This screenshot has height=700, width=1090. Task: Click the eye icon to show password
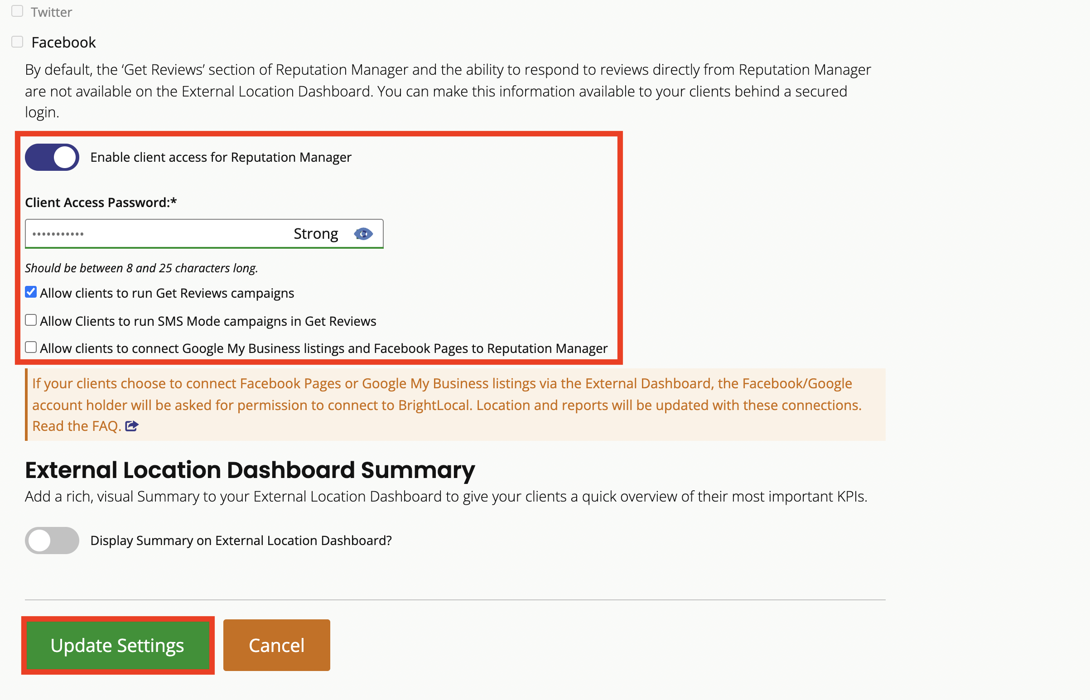[363, 234]
